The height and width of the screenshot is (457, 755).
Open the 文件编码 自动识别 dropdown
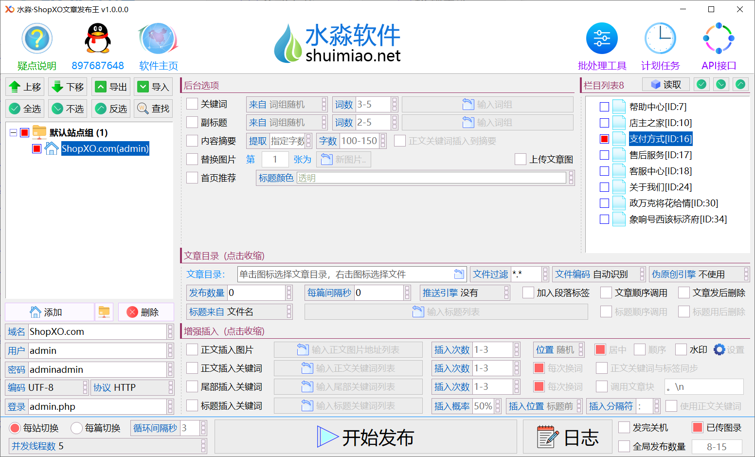click(x=599, y=274)
